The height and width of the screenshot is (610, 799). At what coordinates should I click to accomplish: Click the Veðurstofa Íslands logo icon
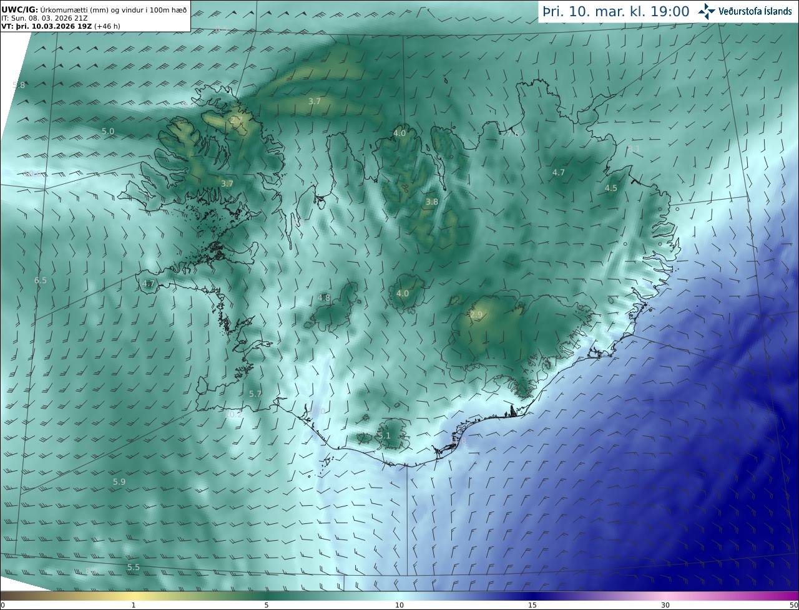[x=707, y=11]
